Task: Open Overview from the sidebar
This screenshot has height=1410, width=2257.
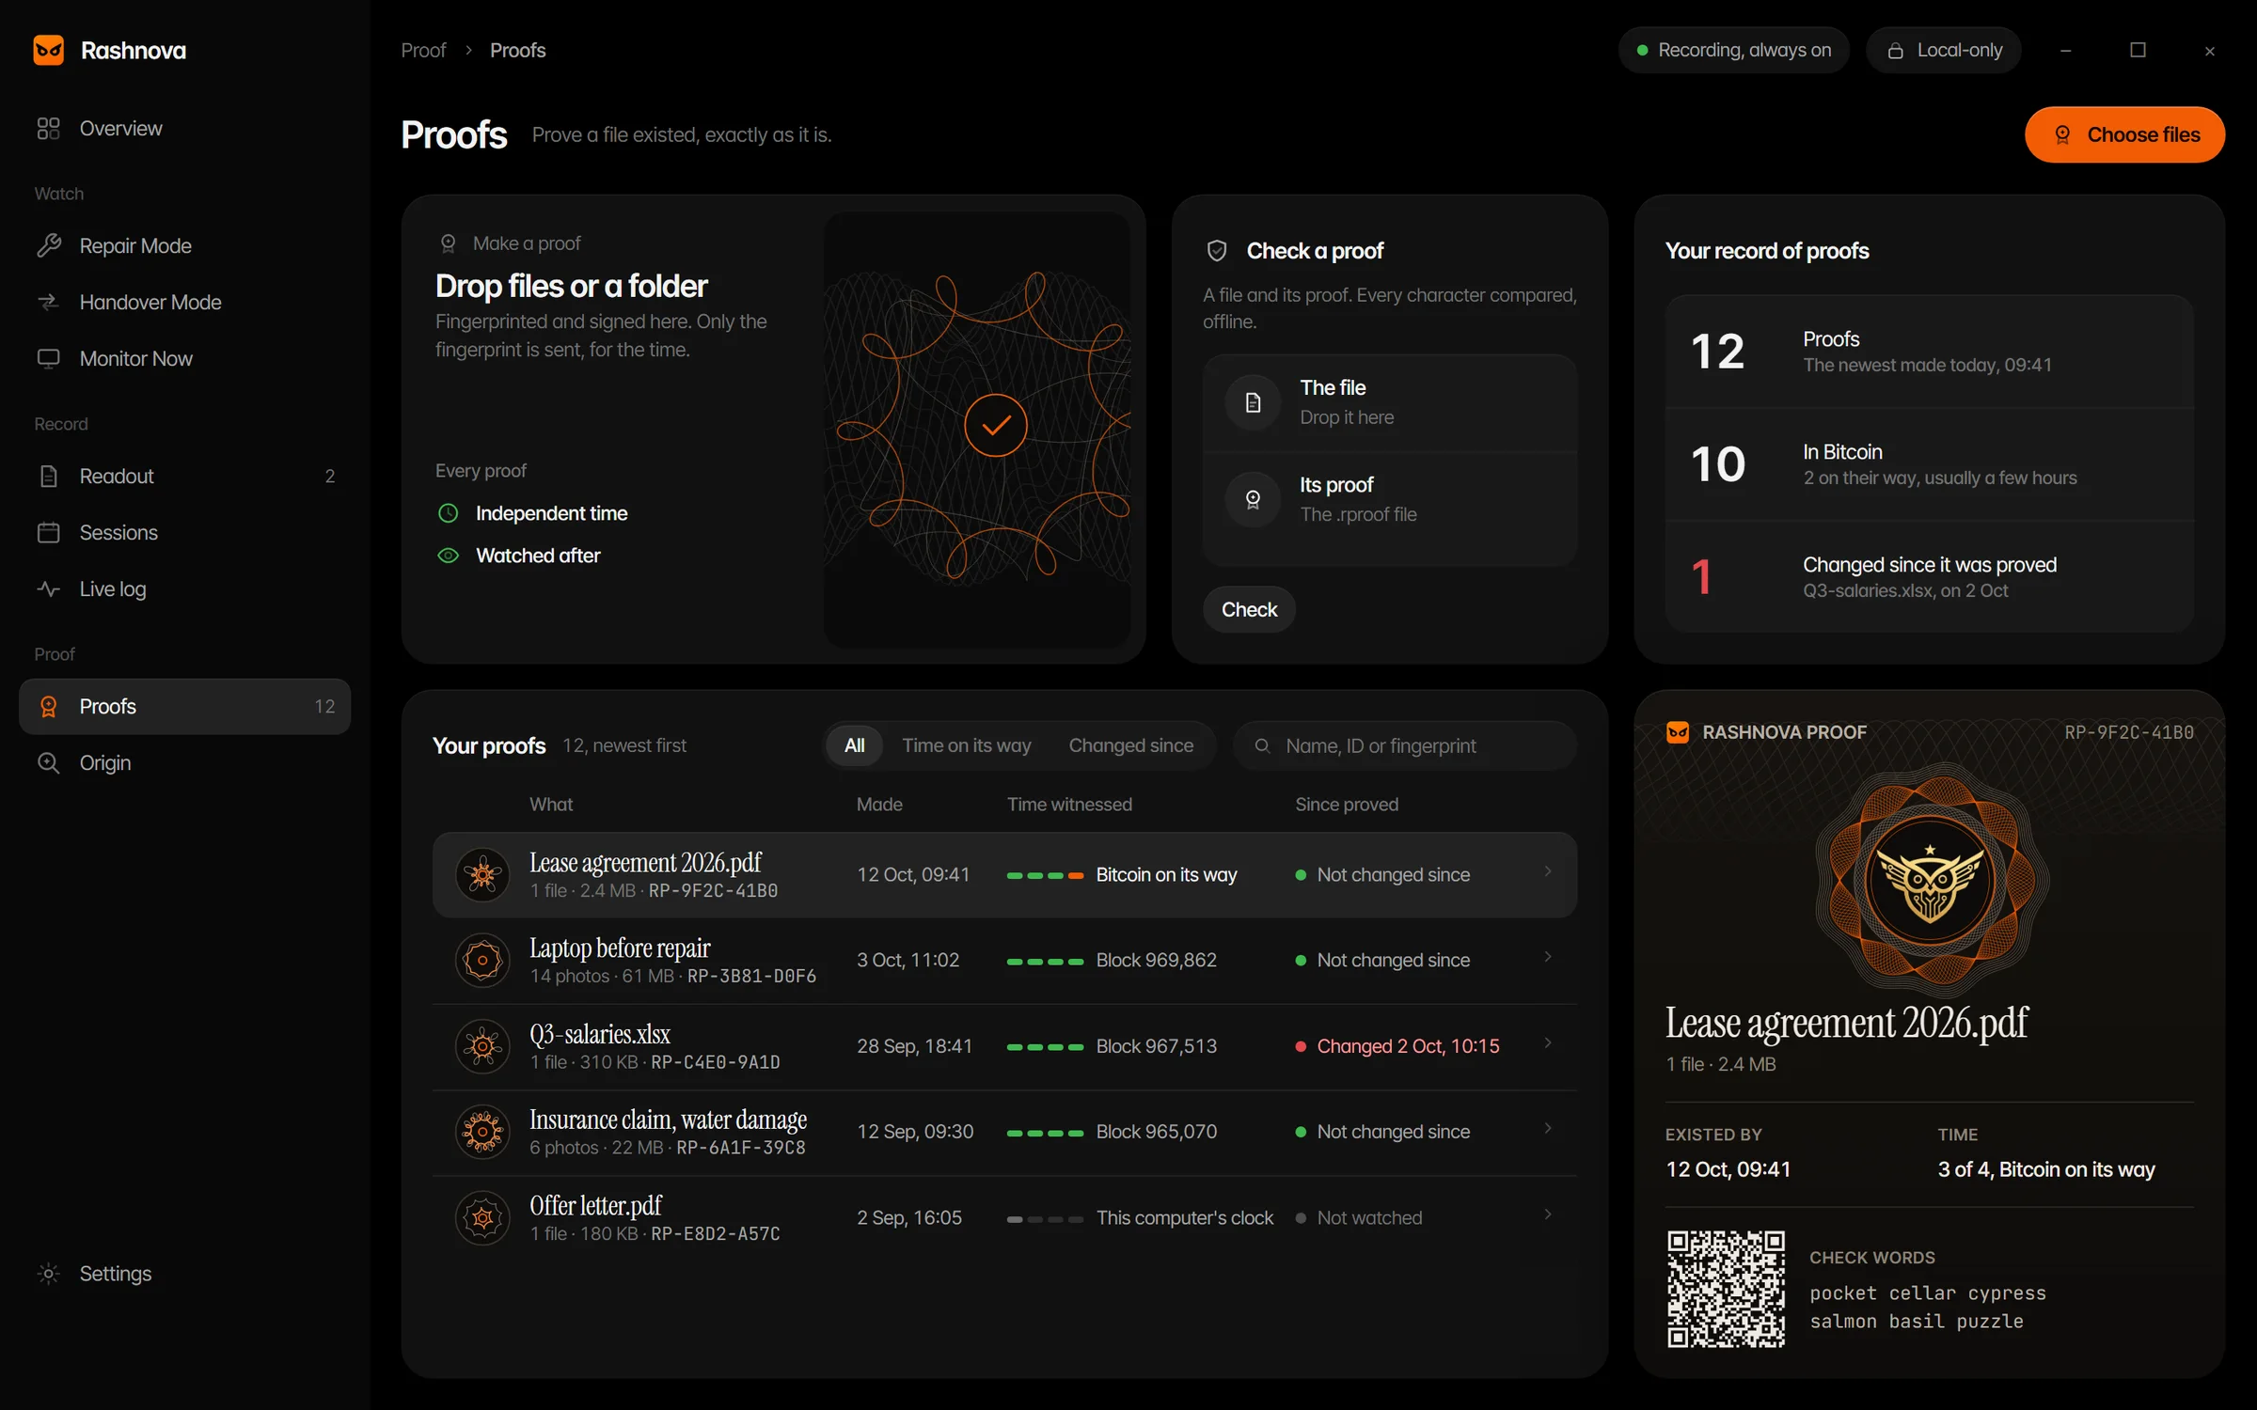Action: (x=184, y=128)
